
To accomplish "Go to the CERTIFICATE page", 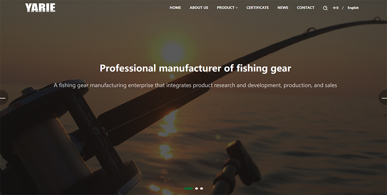I will 258,8.
